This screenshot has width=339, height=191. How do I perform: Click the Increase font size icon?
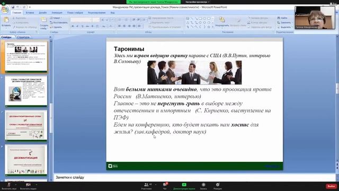pyautogui.click(x=102, y=20)
